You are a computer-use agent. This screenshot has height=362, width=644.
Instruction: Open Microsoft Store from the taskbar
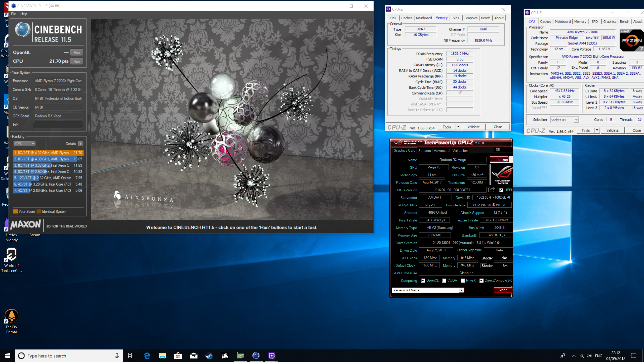point(178,356)
